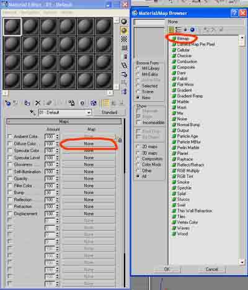Switch browser to View Small Icons
The image size is (248, 290).
[185, 30]
